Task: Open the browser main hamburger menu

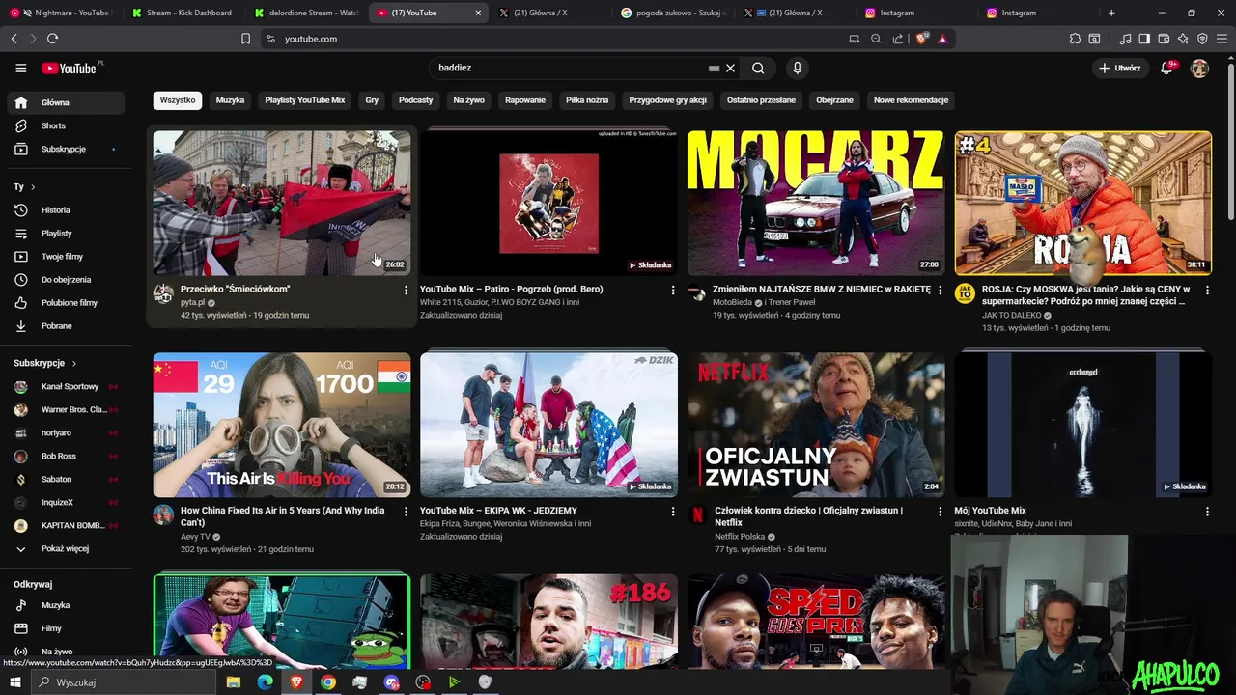Action: pyautogui.click(x=1222, y=39)
